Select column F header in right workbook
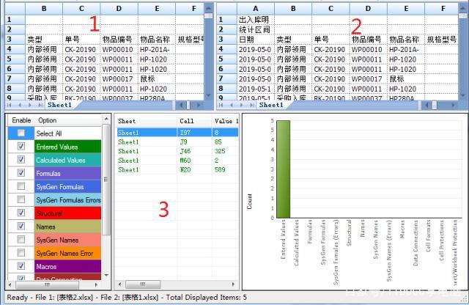The width and height of the screenshot is (469, 305). tap(441, 9)
